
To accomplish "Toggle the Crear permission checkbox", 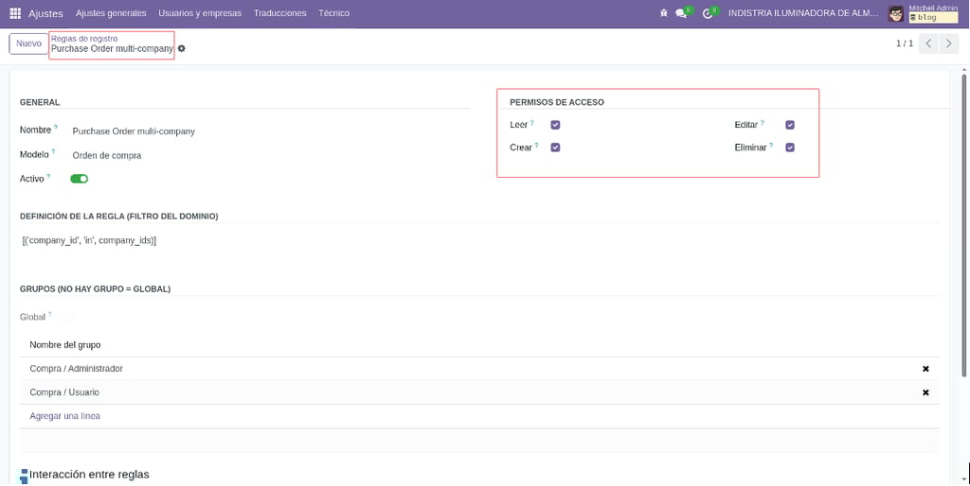I will (x=555, y=148).
